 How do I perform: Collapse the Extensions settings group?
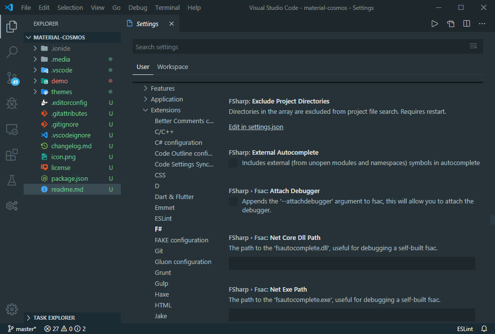coord(145,110)
